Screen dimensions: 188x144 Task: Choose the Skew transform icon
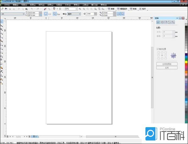click(173, 22)
